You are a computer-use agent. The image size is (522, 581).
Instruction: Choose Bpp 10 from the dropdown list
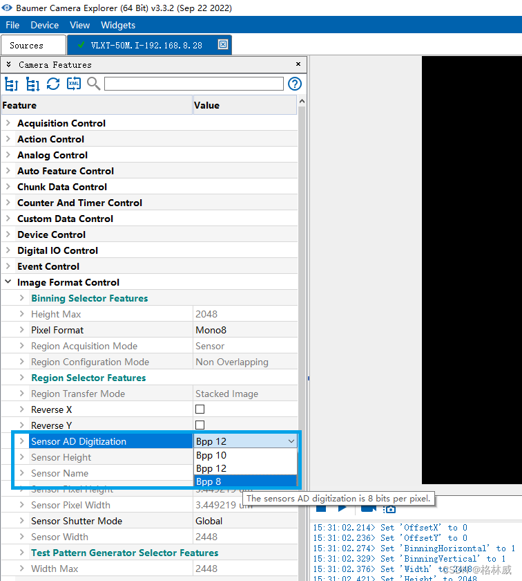[x=245, y=455]
